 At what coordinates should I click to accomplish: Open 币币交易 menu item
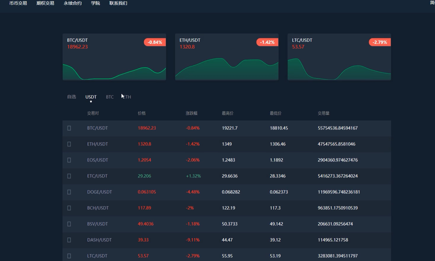coord(18,3)
